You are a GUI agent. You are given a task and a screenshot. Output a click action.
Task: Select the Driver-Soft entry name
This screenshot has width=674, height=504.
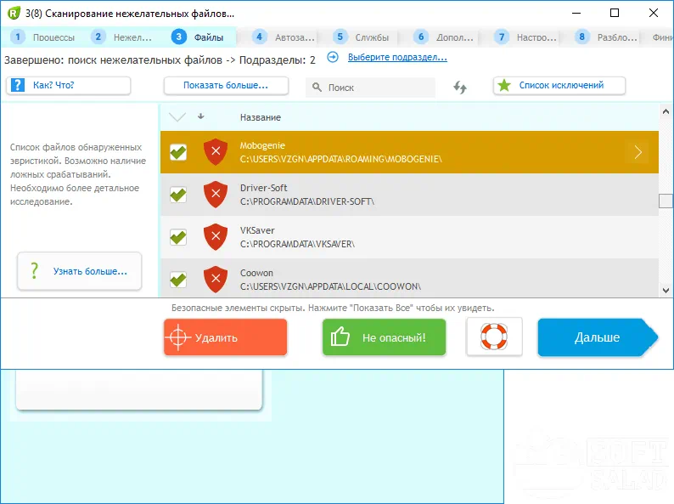[x=263, y=188]
